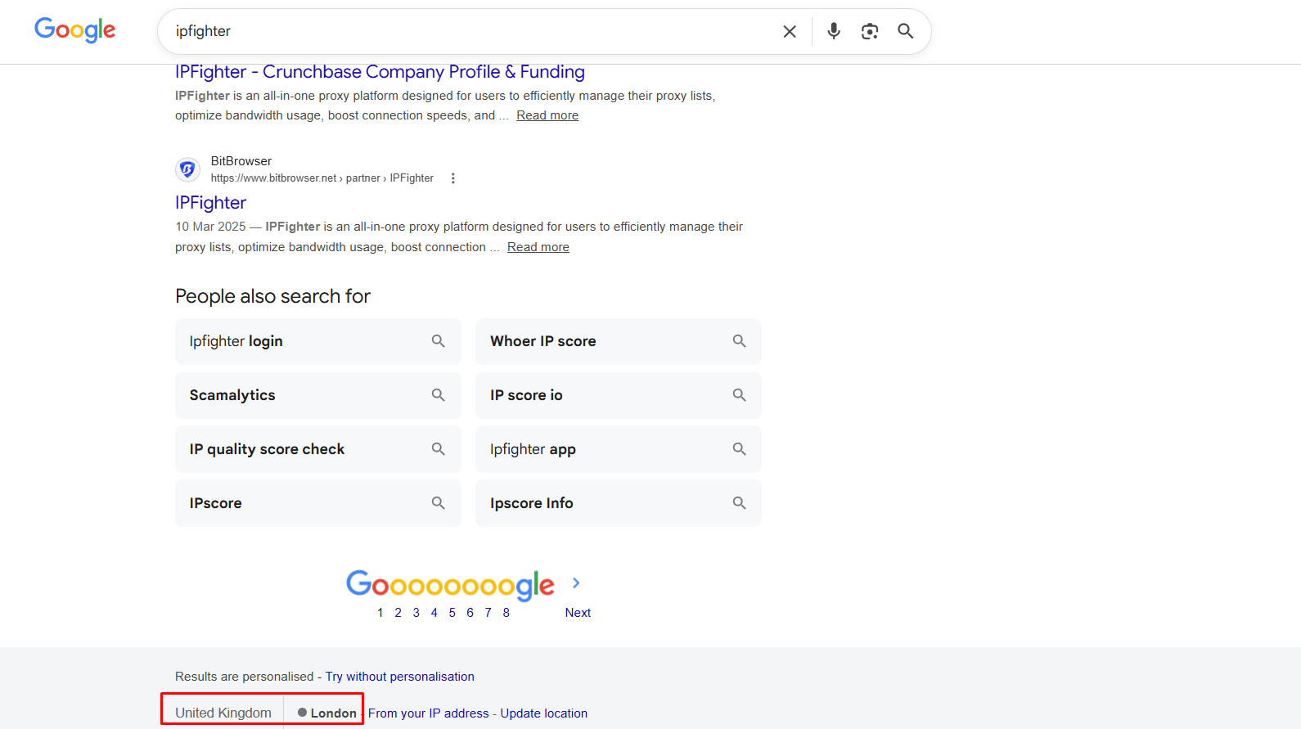The image size is (1301, 729).
Task: Click the bitbrowser.net partner URL breadcrumb
Action: 322,178
